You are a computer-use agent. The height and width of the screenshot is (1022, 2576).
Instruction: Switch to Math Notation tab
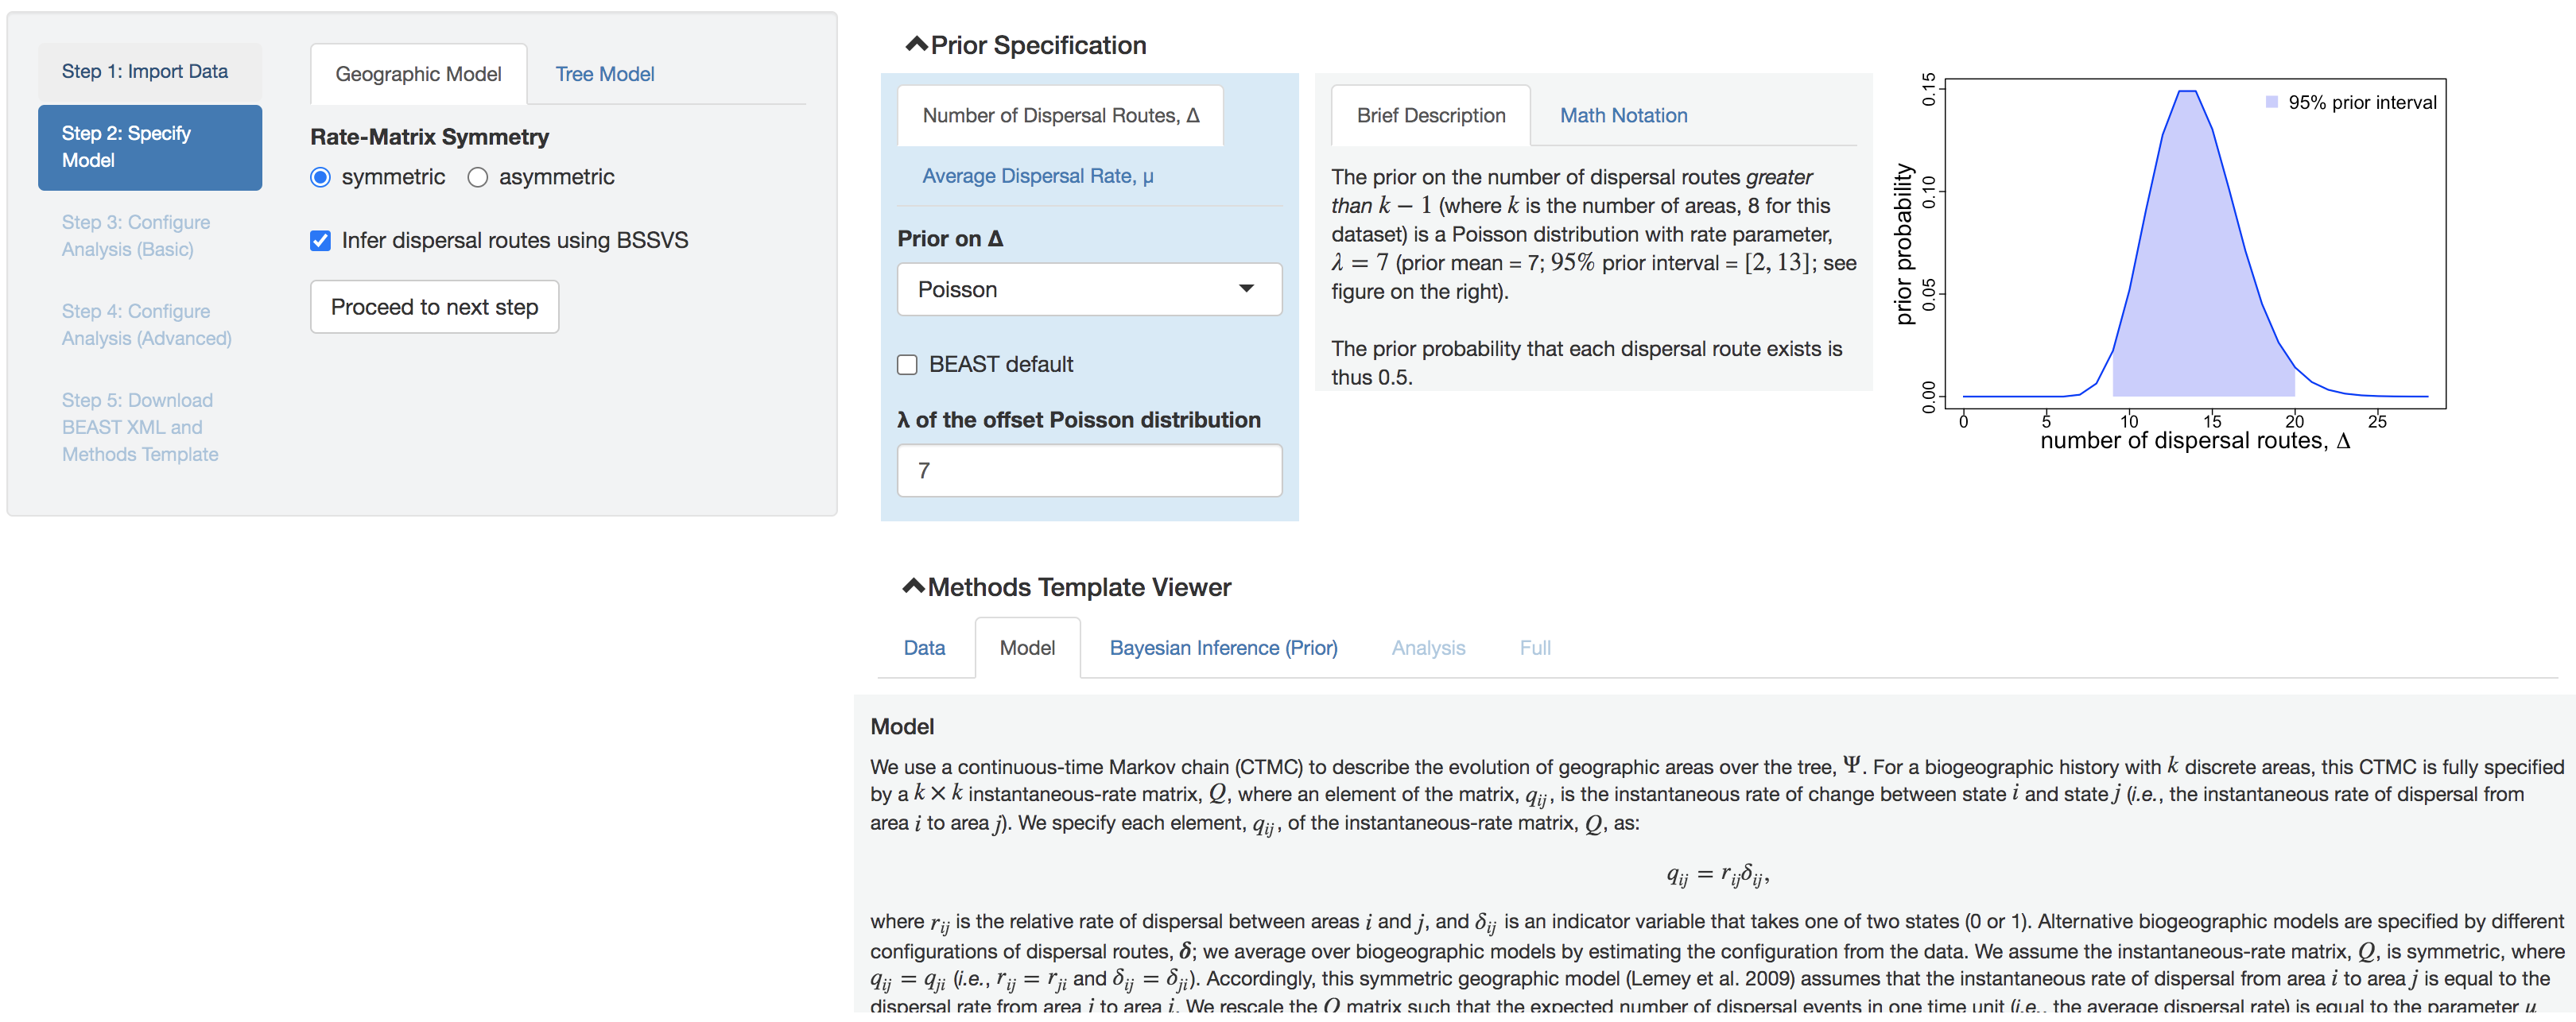click(1623, 116)
